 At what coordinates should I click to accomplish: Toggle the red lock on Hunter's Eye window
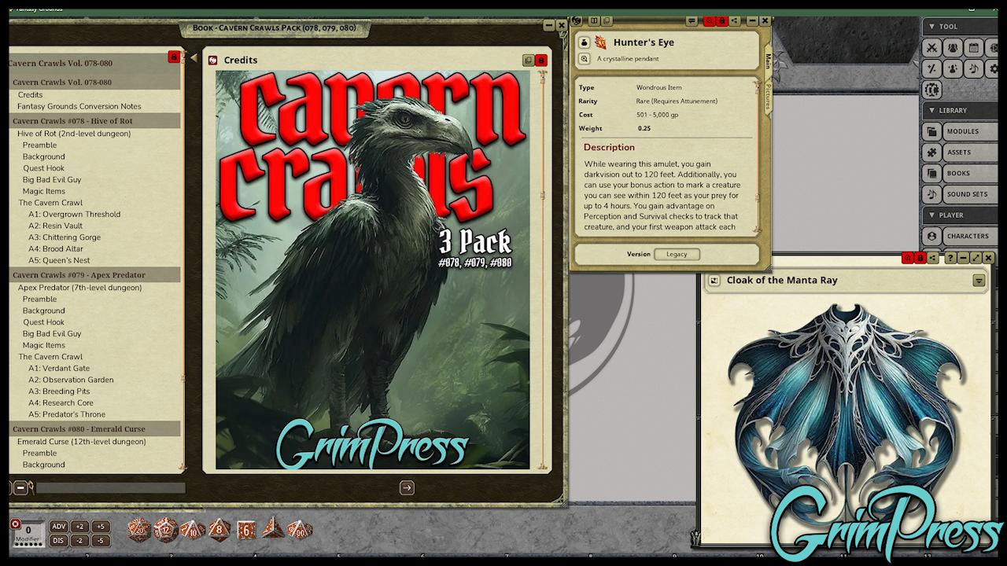click(721, 20)
